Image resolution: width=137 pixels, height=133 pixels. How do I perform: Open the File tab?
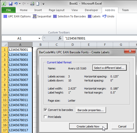click(9, 10)
